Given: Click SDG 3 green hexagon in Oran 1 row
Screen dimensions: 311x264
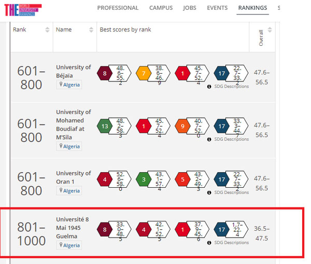Looking at the screenshot, I should tap(144, 179).
